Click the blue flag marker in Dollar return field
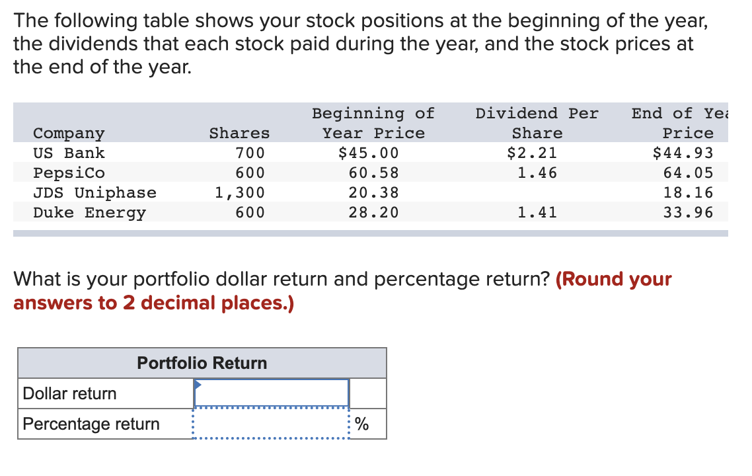Viewport: 752px width, 476px height. tap(197, 383)
